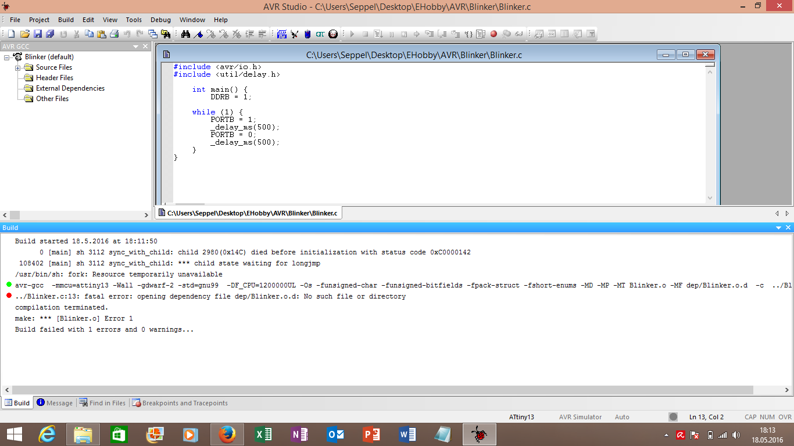The height and width of the screenshot is (446, 794).
Task: Open the Tools menu
Action: pyautogui.click(x=134, y=20)
